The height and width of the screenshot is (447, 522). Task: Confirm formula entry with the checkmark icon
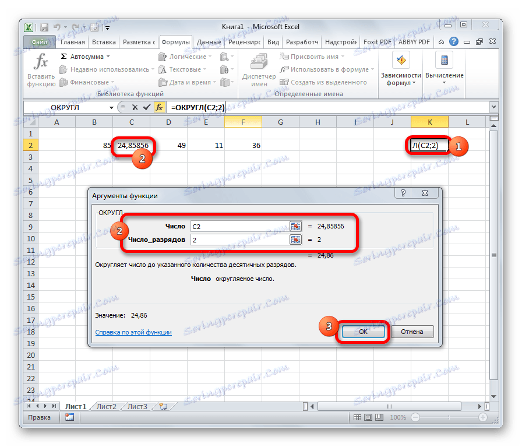(x=146, y=107)
